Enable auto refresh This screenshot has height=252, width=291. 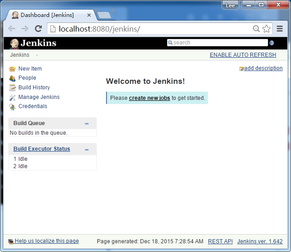pyautogui.click(x=243, y=55)
